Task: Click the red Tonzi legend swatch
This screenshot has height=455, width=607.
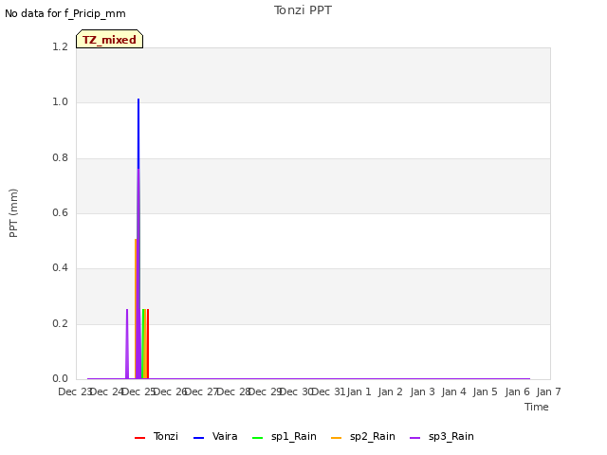Action: [139, 438]
